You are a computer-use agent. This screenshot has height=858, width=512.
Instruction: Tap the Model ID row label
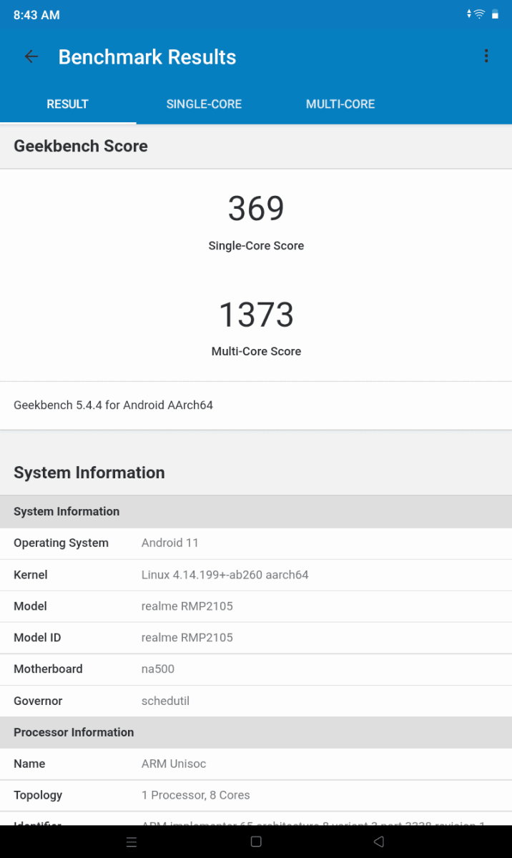[37, 638]
